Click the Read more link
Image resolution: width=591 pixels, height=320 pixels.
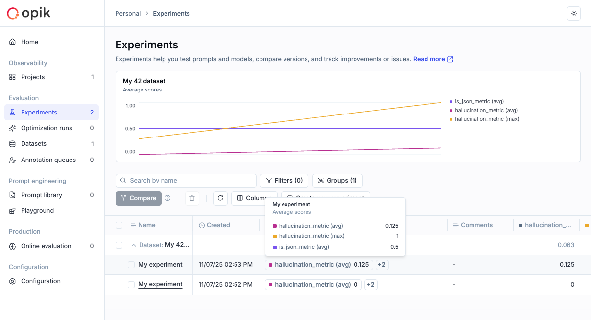point(429,59)
